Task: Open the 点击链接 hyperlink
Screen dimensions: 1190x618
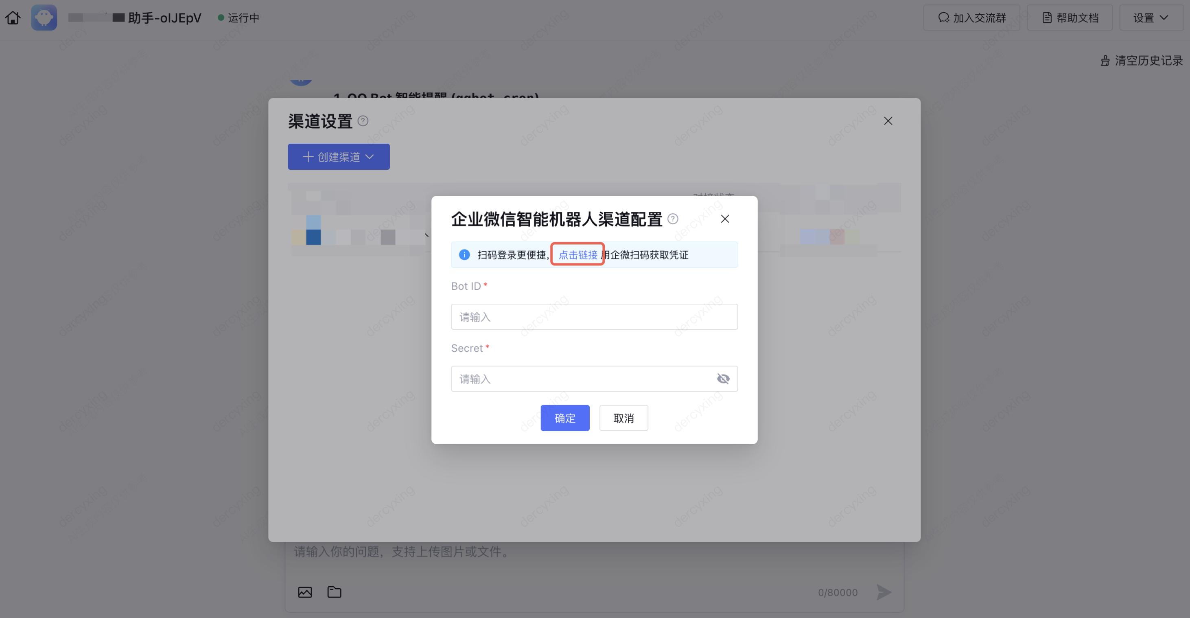Action: tap(578, 255)
